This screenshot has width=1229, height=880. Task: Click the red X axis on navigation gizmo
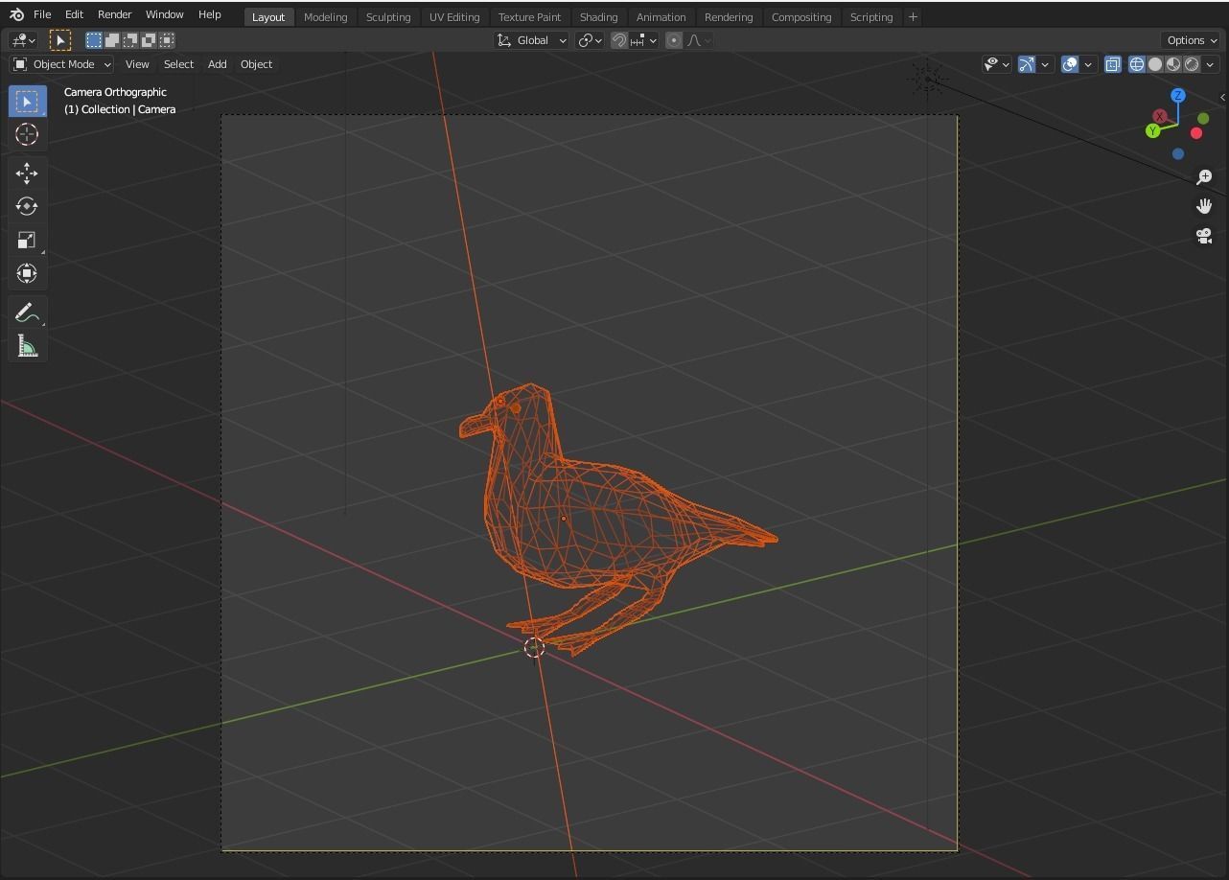click(x=1160, y=117)
